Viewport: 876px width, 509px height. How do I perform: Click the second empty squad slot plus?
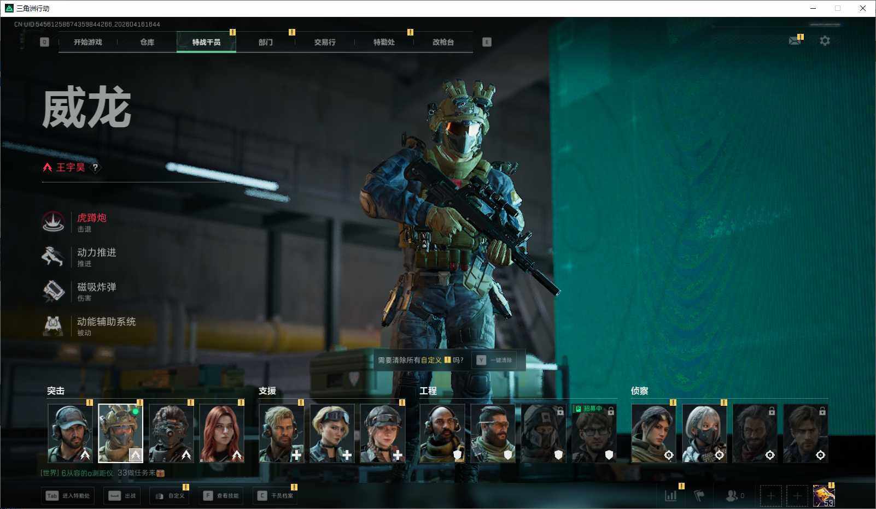tap(797, 496)
